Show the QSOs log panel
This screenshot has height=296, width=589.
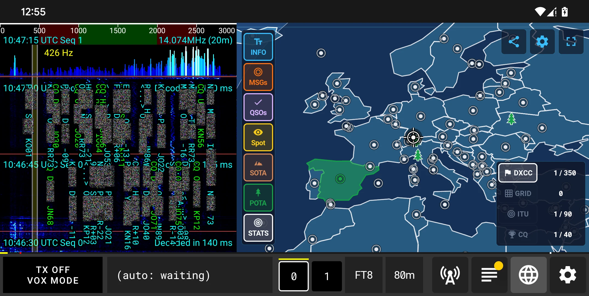(x=258, y=107)
